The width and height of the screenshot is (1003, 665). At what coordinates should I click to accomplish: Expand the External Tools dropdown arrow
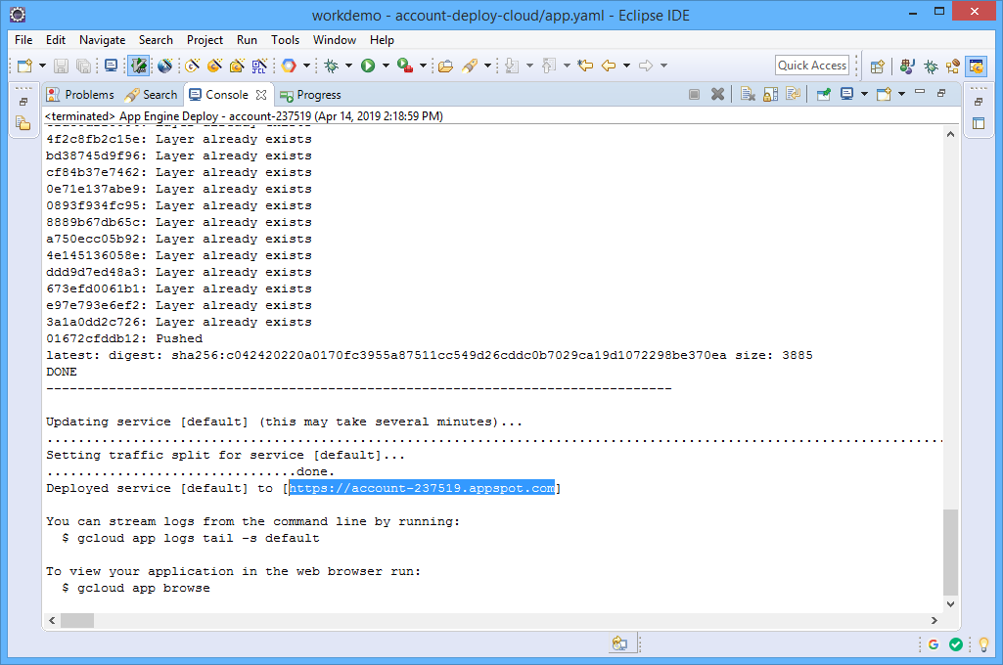(x=423, y=66)
